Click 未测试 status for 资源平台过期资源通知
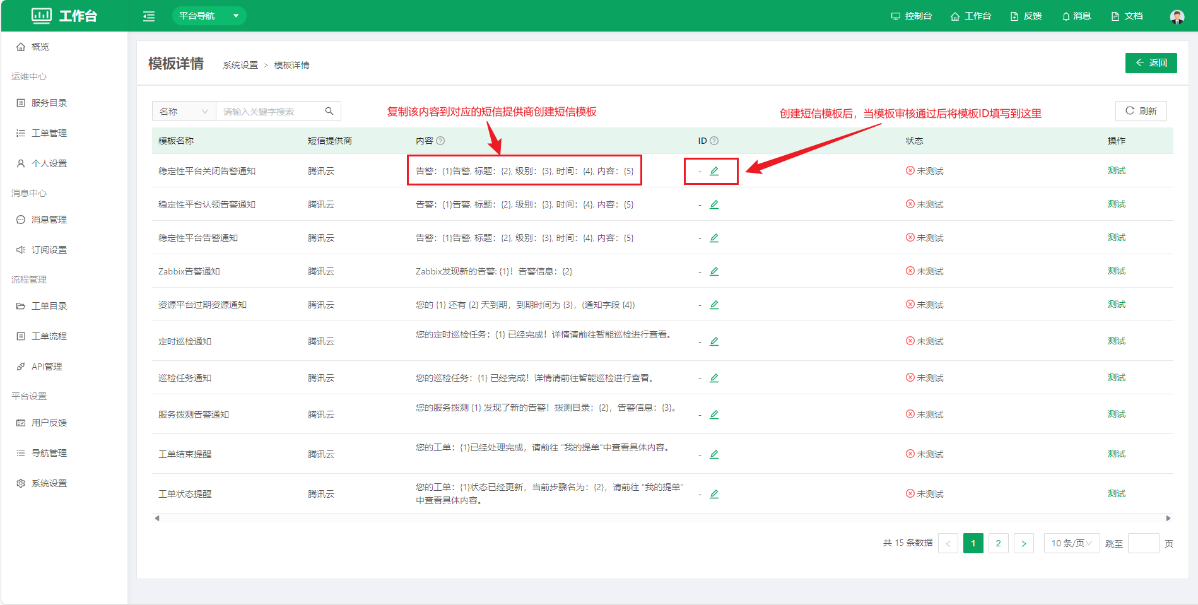 coord(925,305)
